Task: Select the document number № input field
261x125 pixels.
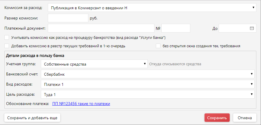Action: point(176,28)
